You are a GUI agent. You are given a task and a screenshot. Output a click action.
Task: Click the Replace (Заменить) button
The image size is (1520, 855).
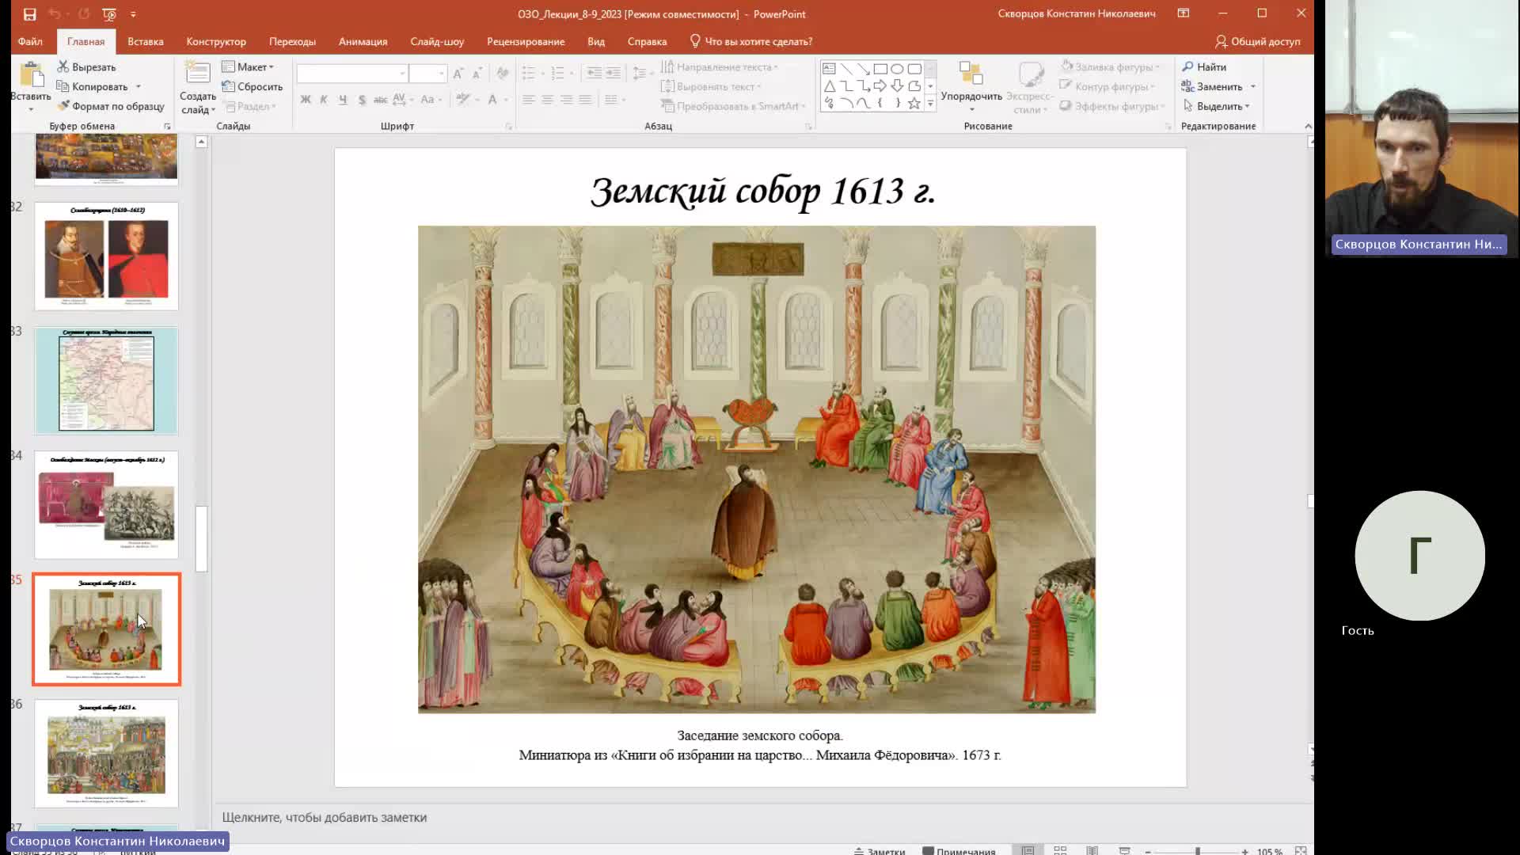coord(1212,86)
